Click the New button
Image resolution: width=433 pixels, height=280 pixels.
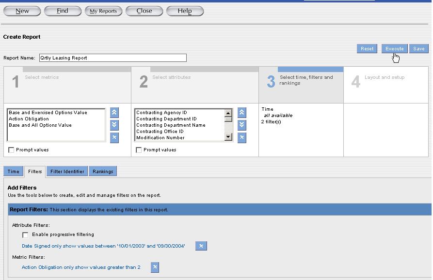(x=22, y=11)
